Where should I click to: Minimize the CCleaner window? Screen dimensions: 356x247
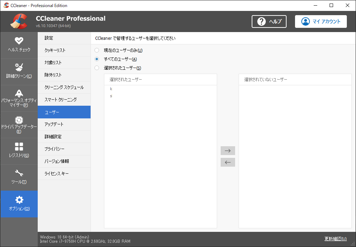[315, 5]
